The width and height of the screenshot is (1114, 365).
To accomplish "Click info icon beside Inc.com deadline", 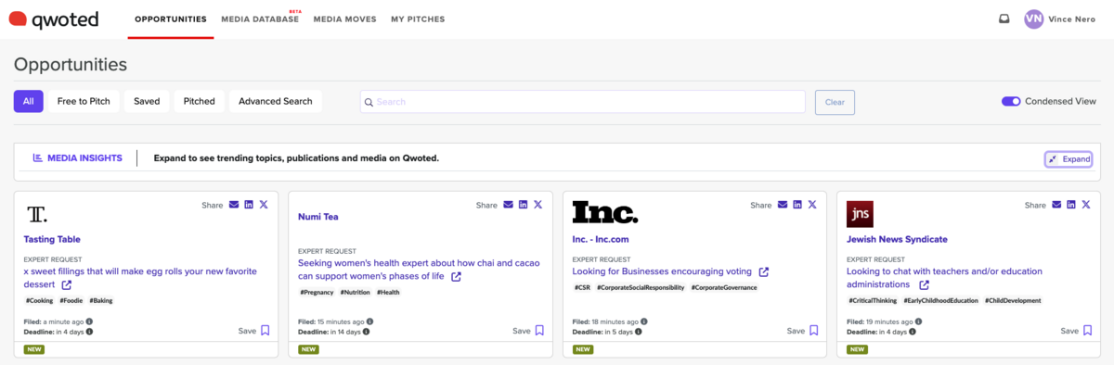I will (639, 332).
